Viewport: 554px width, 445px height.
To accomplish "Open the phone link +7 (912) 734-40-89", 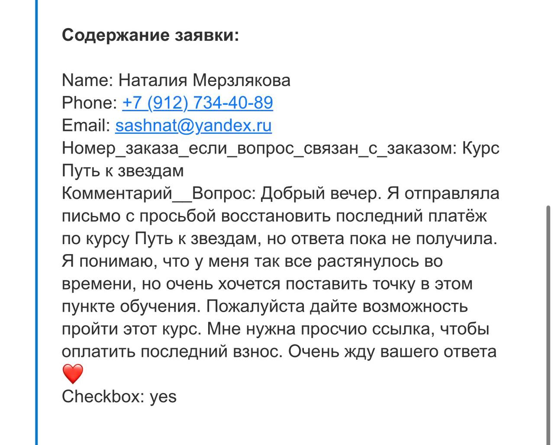I will click(197, 103).
